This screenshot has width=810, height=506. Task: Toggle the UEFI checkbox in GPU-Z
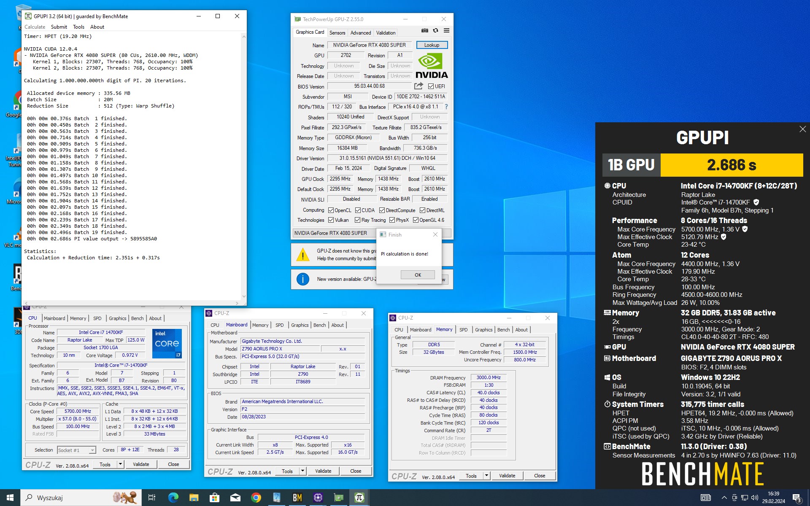tap(431, 86)
